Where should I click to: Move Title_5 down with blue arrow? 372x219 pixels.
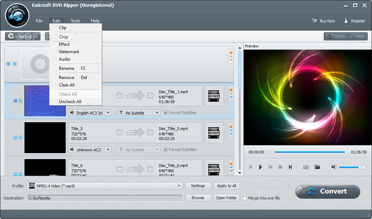231,134
